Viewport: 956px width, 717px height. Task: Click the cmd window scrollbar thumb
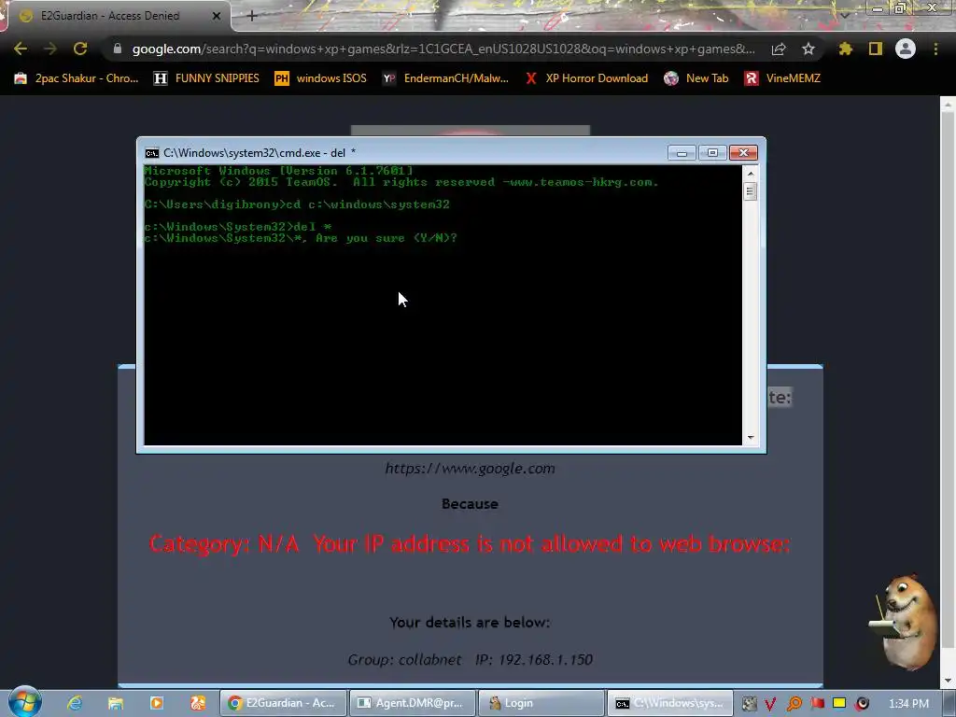[751, 191]
